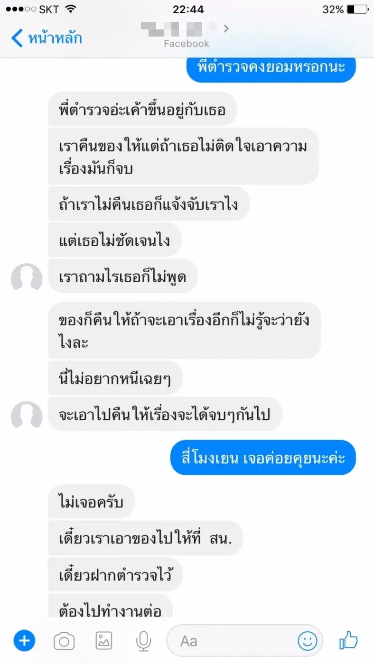Image resolution: width=374 pixels, height=664 pixels.
Task: Tap the microphone voice message icon
Action: tap(143, 641)
